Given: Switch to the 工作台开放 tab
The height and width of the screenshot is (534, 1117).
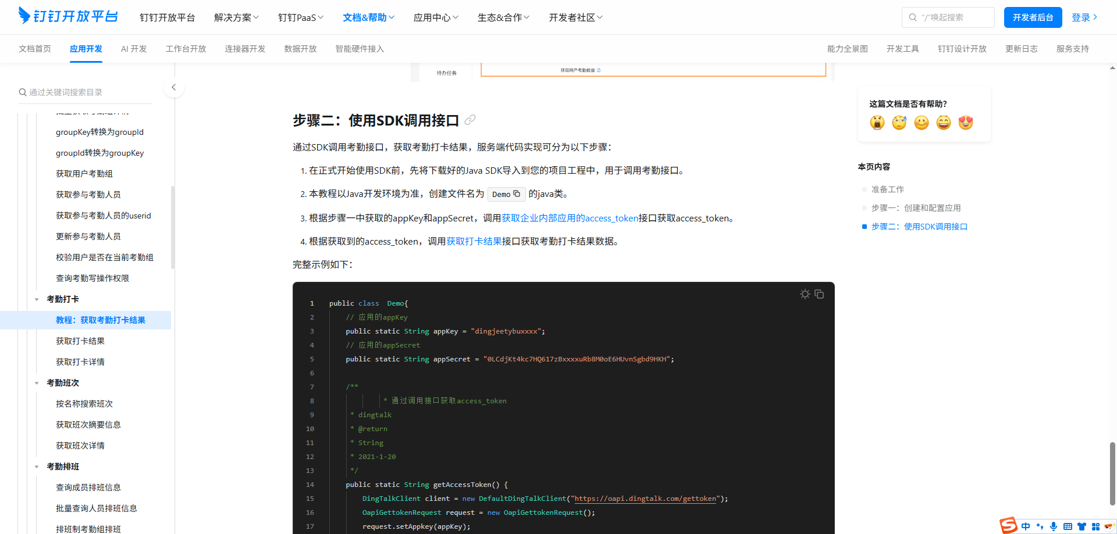Looking at the screenshot, I should click(x=186, y=49).
